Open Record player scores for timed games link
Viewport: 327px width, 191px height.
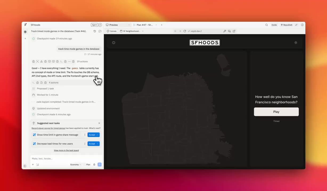point(48,128)
